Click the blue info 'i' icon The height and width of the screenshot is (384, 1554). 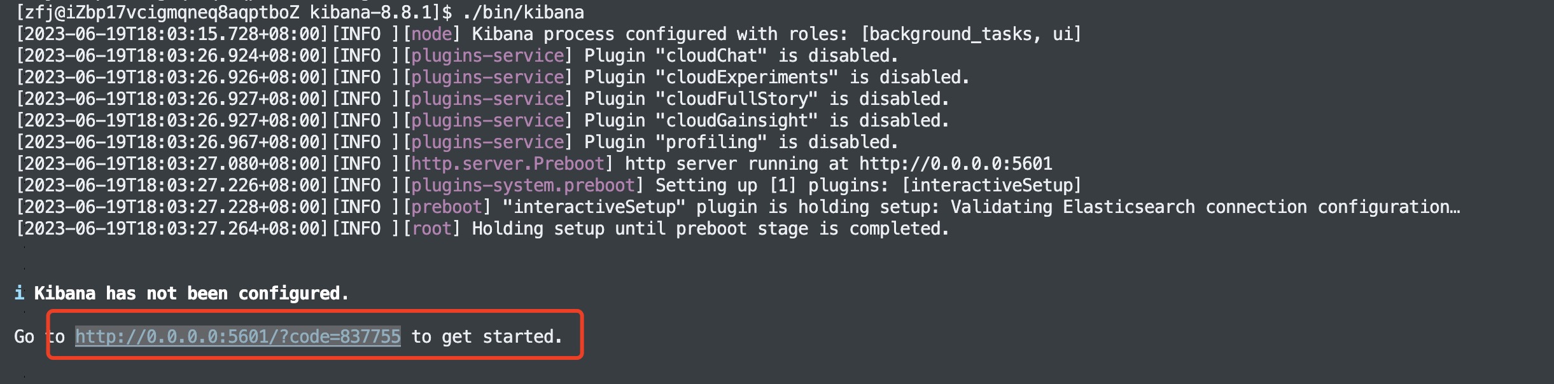coord(19,293)
